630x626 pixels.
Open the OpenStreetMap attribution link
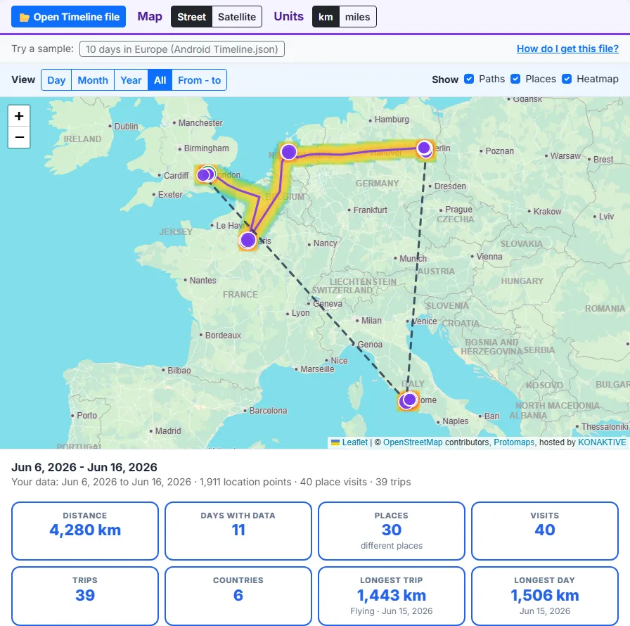413,442
